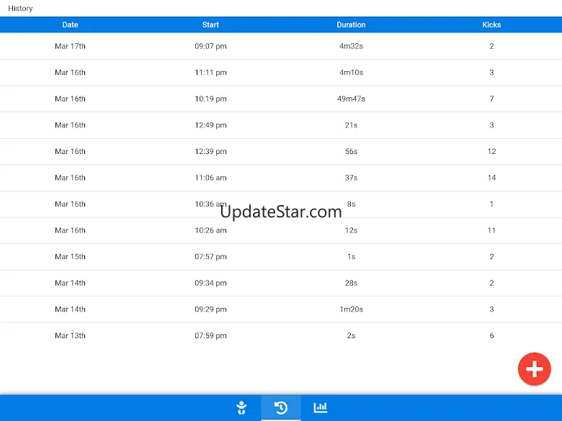
Task: Tap the red plus add button
Action: click(x=534, y=368)
